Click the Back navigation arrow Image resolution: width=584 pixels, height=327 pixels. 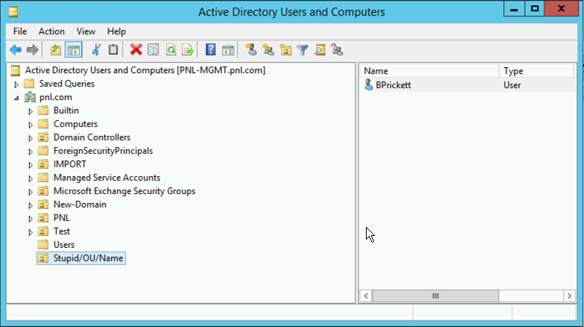click(x=16, y=50)
